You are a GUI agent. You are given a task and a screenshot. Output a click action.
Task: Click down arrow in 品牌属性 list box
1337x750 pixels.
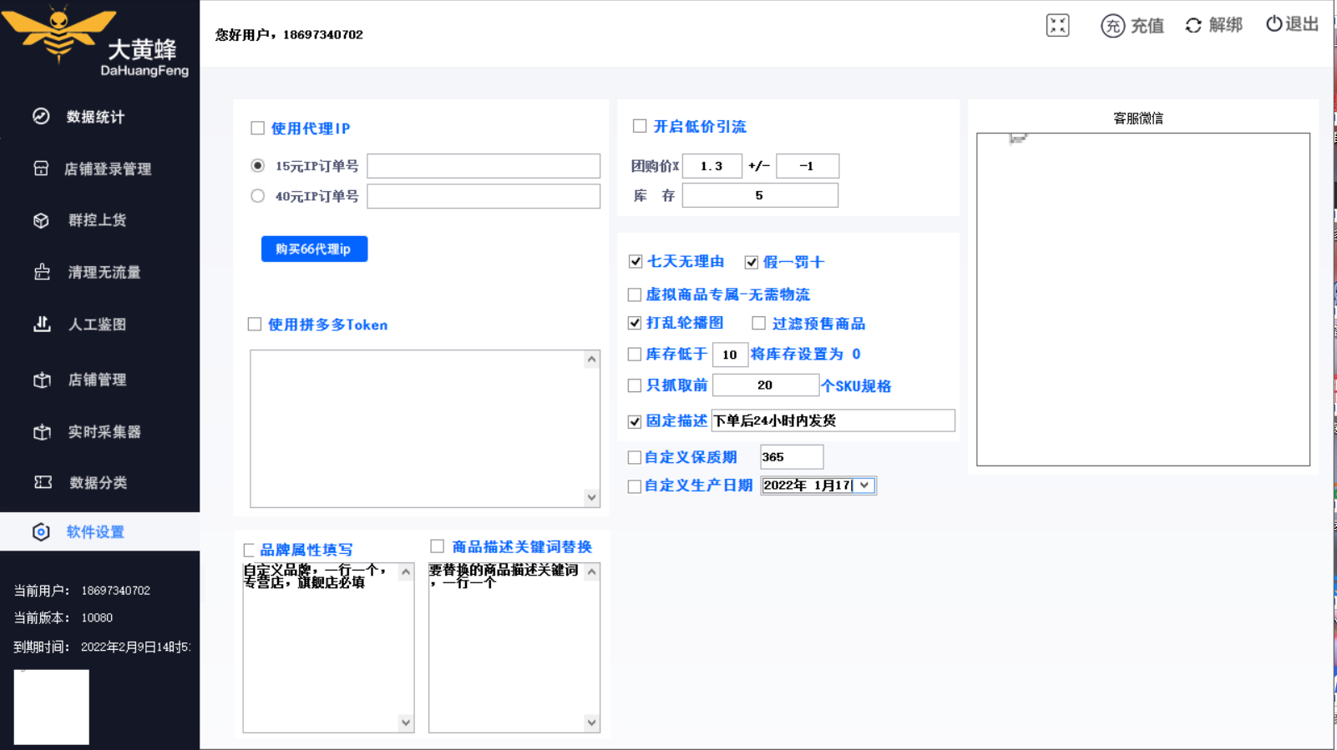click(406, 722)
